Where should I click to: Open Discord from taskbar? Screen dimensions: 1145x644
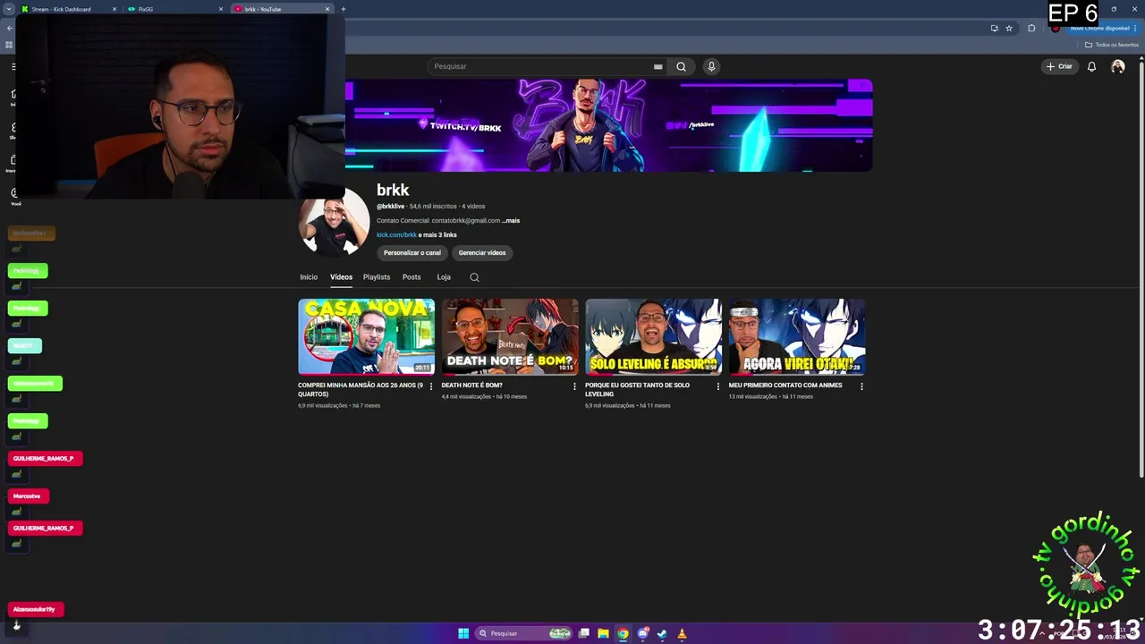(642, 633)
